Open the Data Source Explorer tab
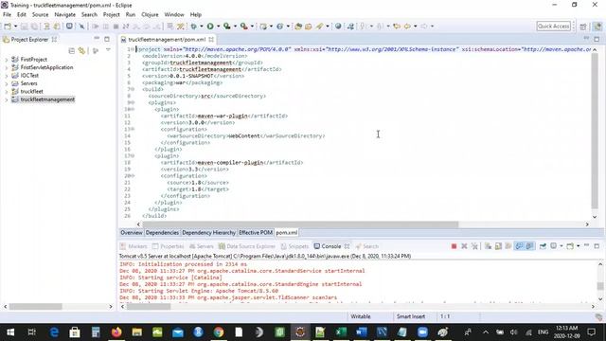 pyautogui.click(x=247, y=246)
